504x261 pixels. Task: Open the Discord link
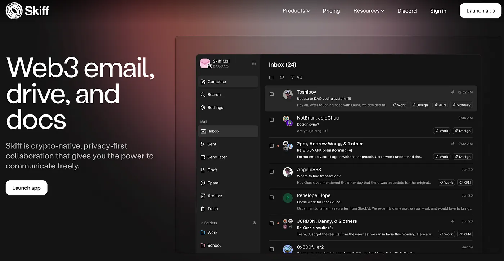[x=407, y=11]
